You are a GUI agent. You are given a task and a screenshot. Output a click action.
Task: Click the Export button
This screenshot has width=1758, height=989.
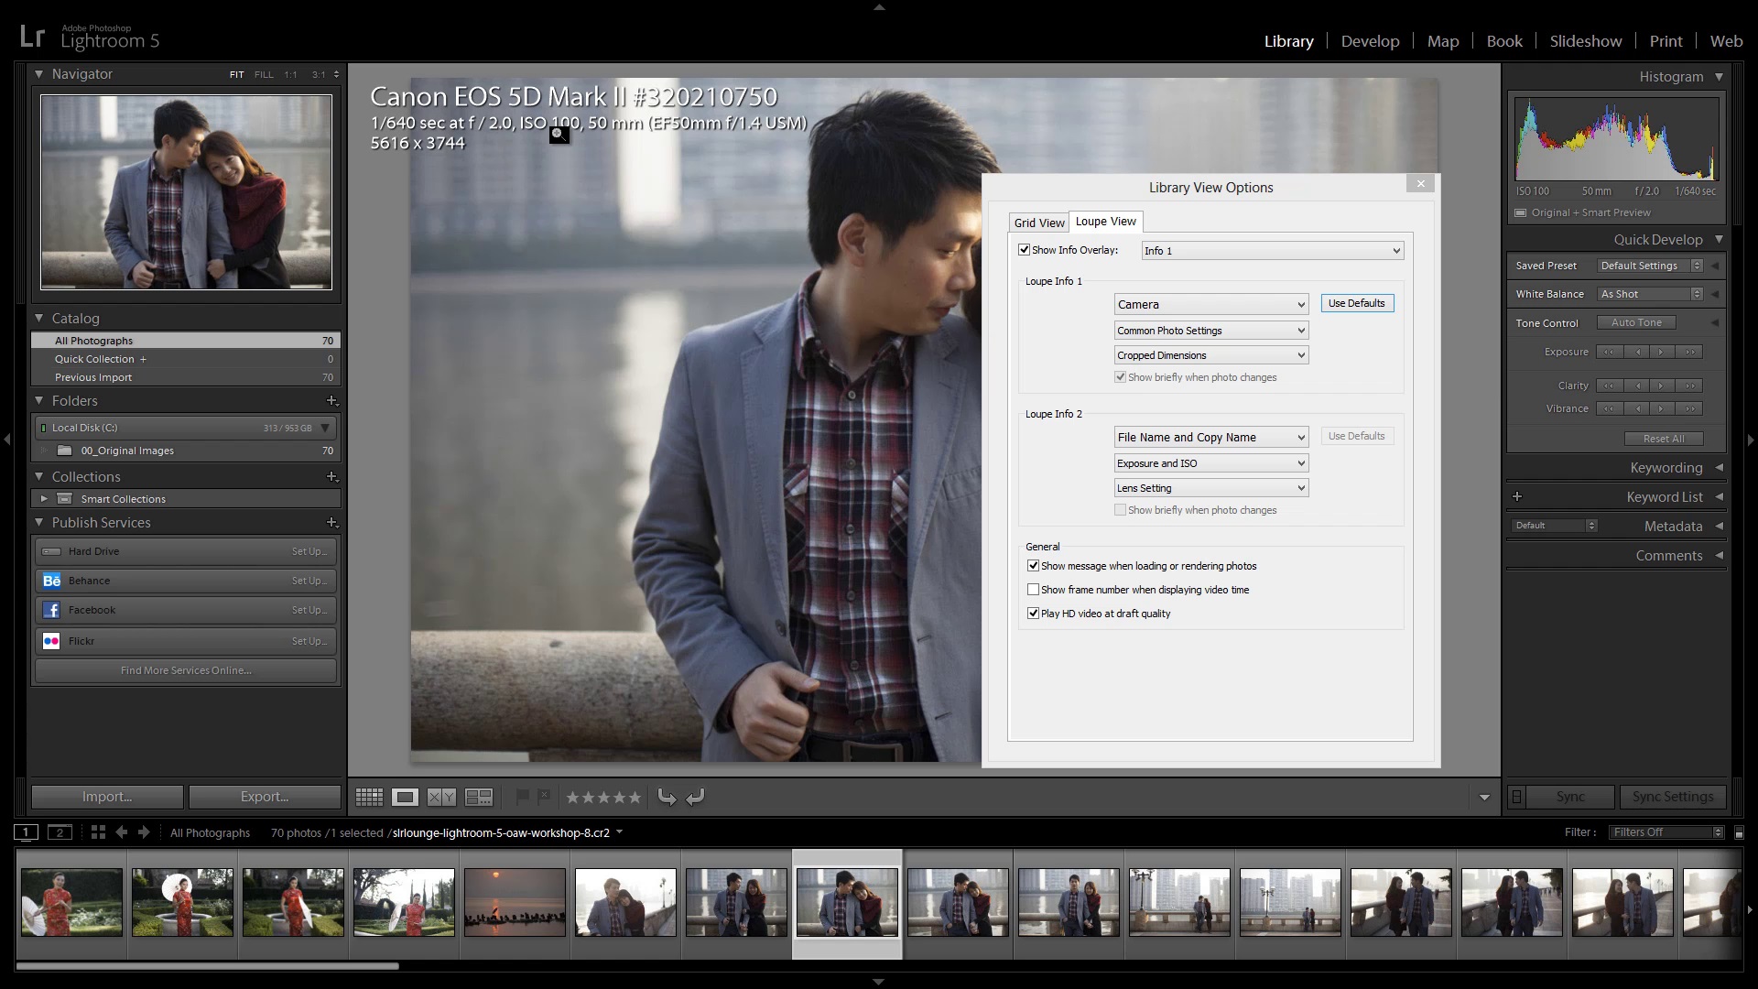[x=265, y=797]
